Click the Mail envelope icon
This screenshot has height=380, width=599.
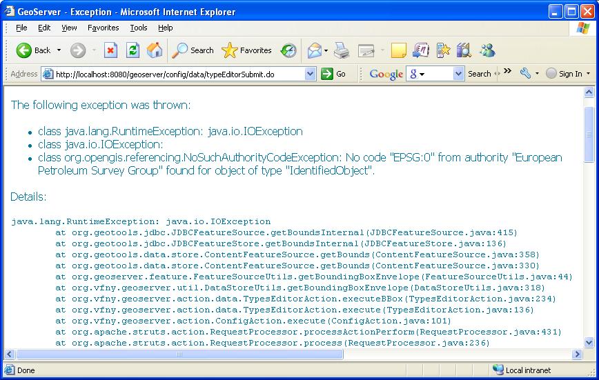tap(315, 50)
